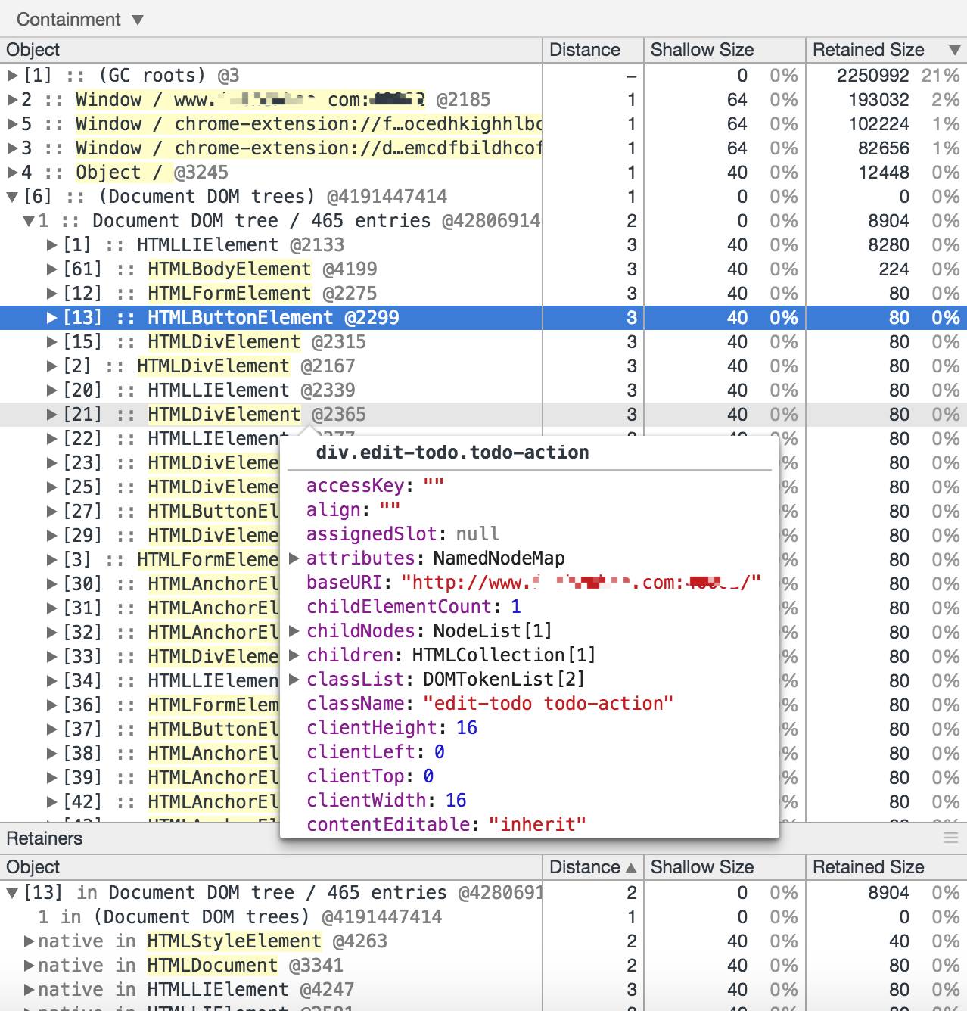The height and width of the screenshot is (1011, 967).
Task: Collapse the Document DOM tree / 465 entries node
Action: (29, 221)
